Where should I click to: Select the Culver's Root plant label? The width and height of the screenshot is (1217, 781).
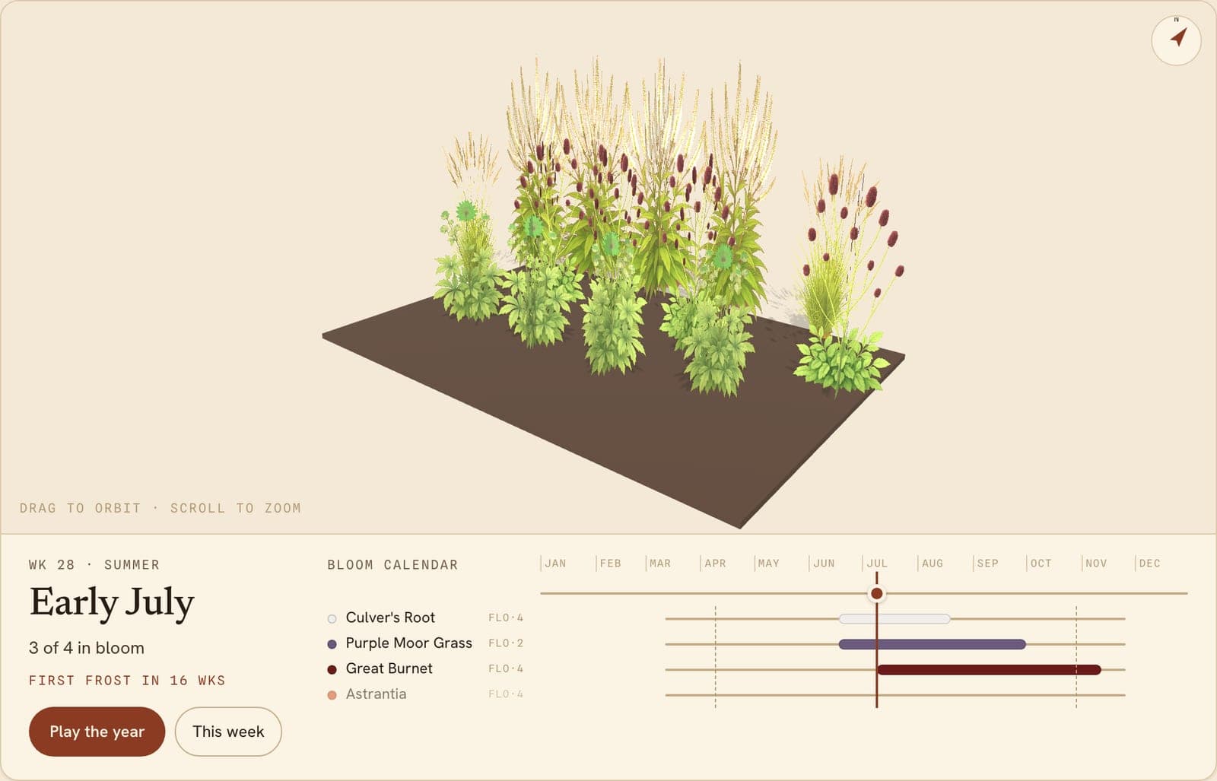(390, 617)
